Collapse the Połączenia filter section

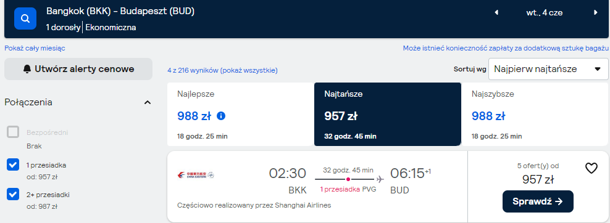pos(148,102)
